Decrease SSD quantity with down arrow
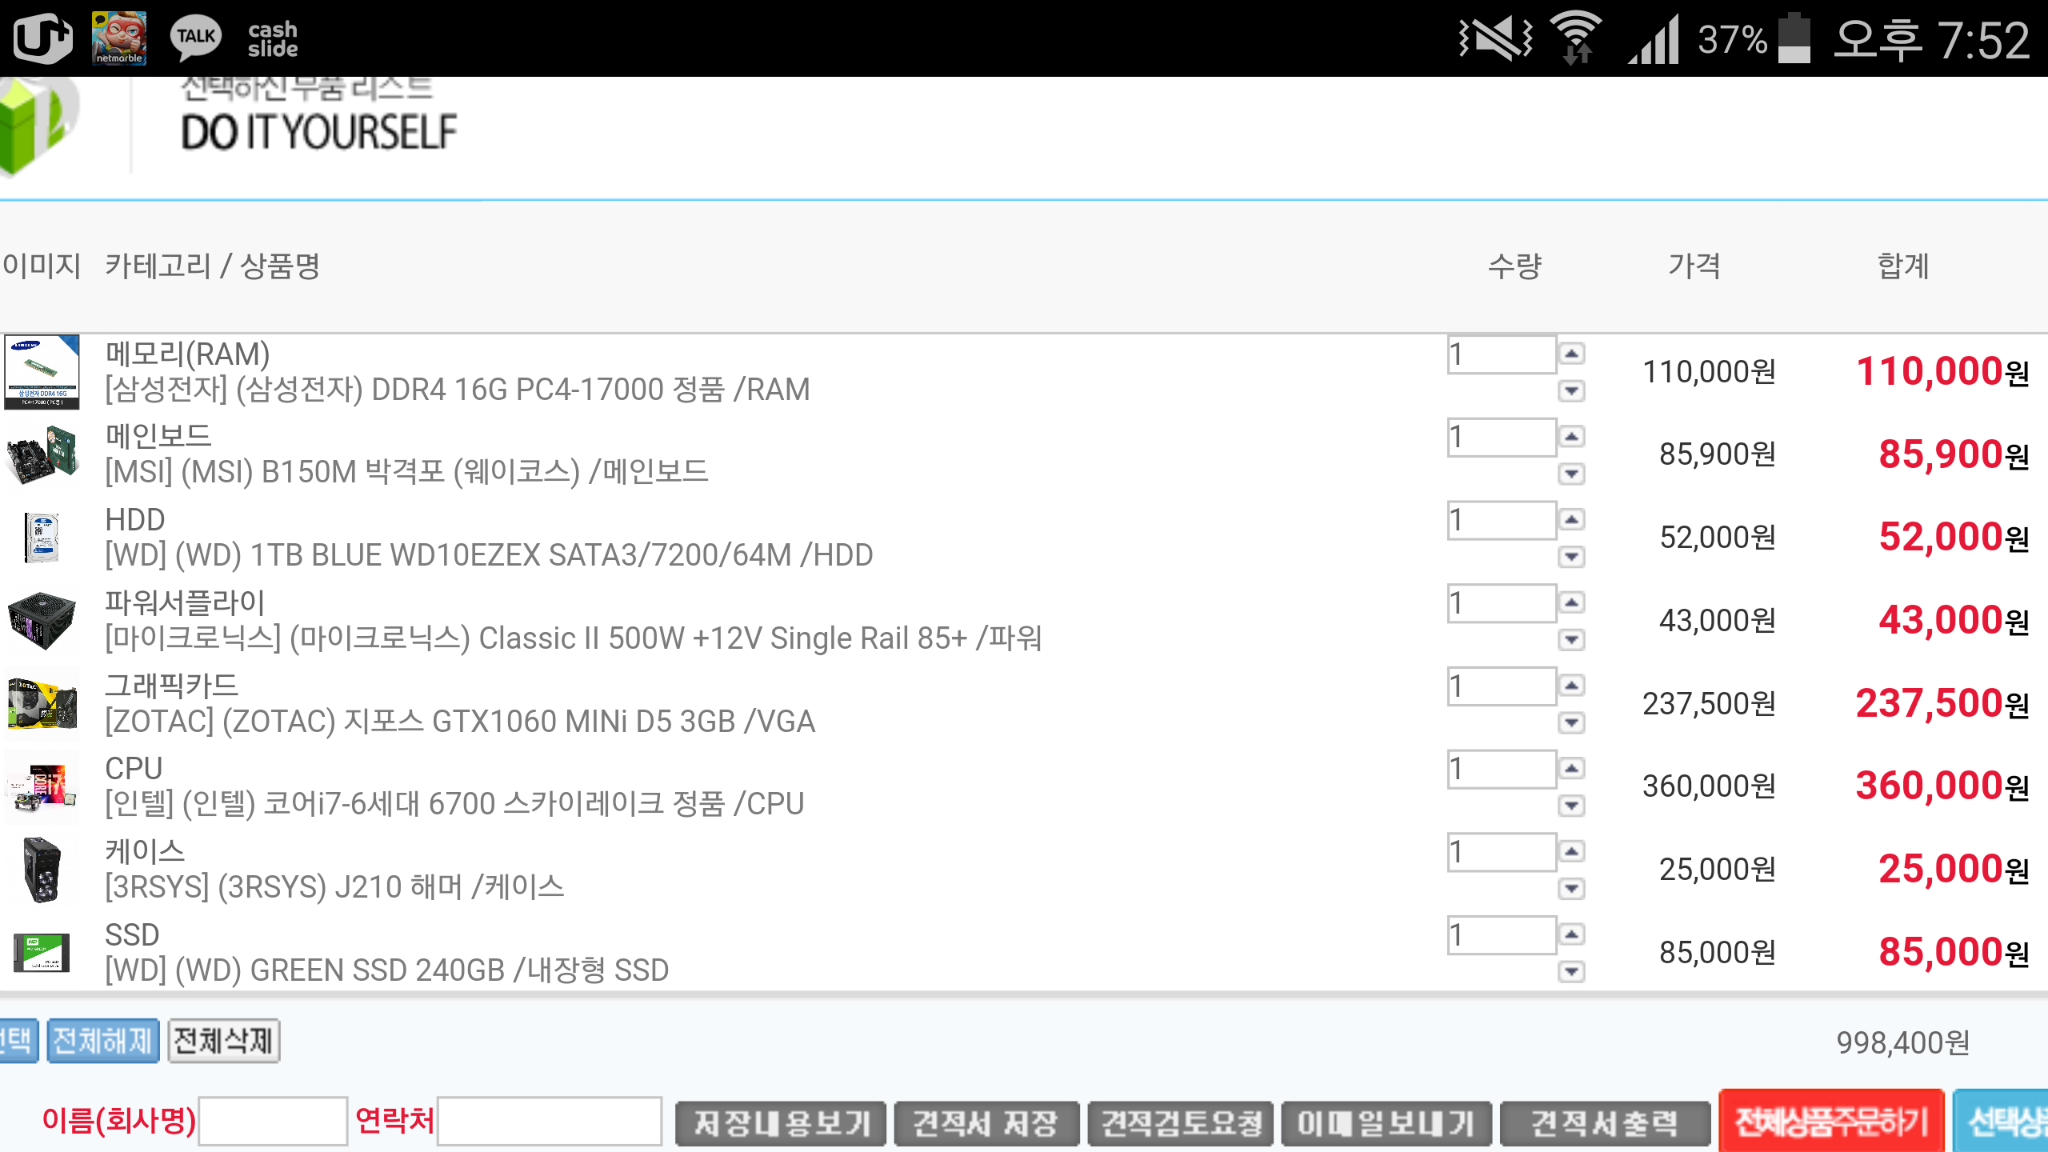The width and height of the screenshot is (2048, 1152). 1572,972
